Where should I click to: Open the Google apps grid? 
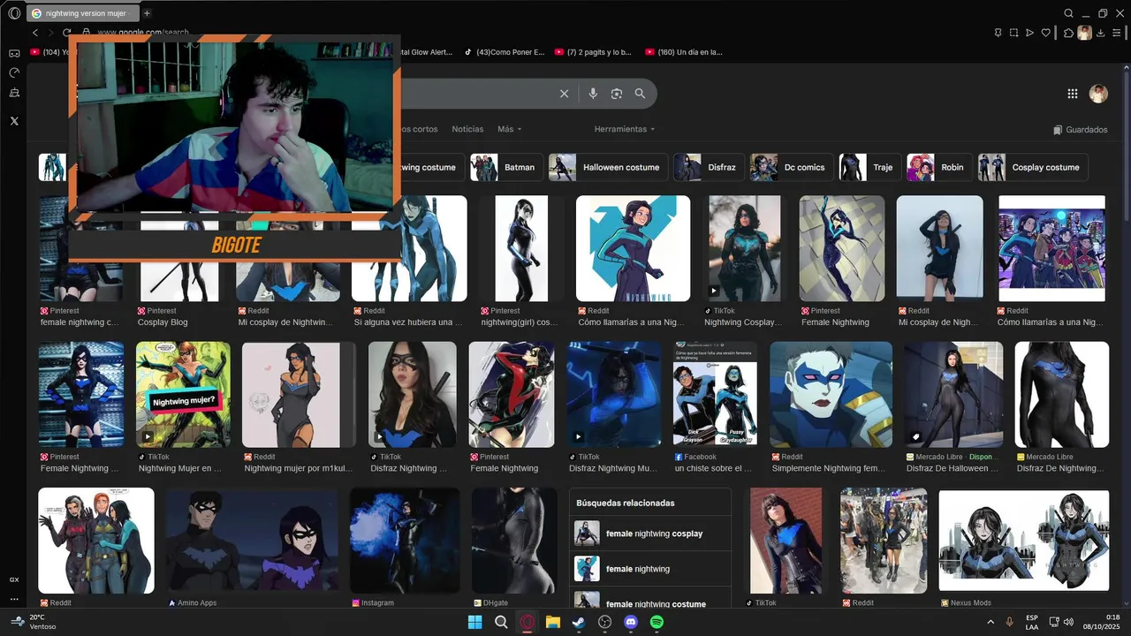tap(1072, 94)
